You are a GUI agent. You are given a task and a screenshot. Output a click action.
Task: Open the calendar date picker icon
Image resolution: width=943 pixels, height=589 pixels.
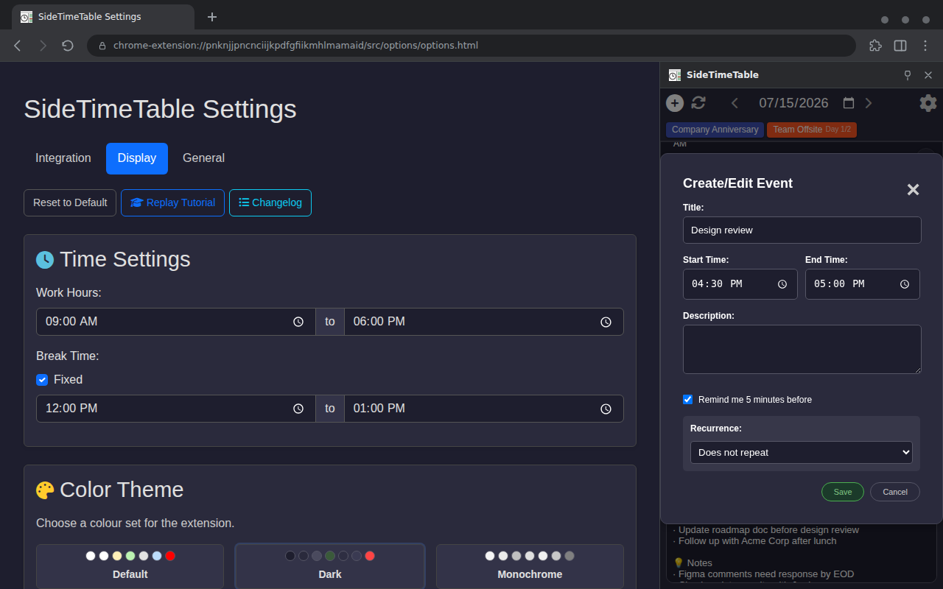[x=849, y=103]
